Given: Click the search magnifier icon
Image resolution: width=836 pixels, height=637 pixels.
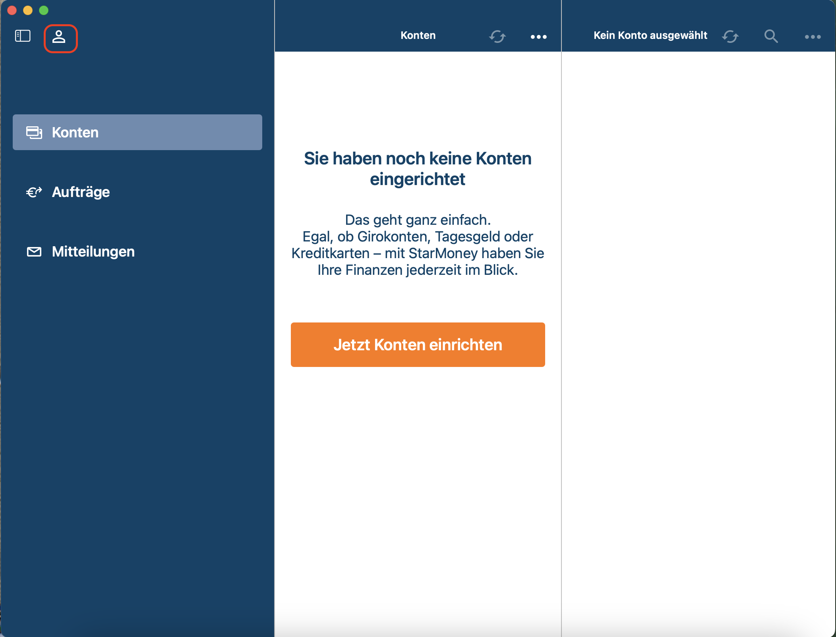Looking at the screenshot, I should point(771,37).
